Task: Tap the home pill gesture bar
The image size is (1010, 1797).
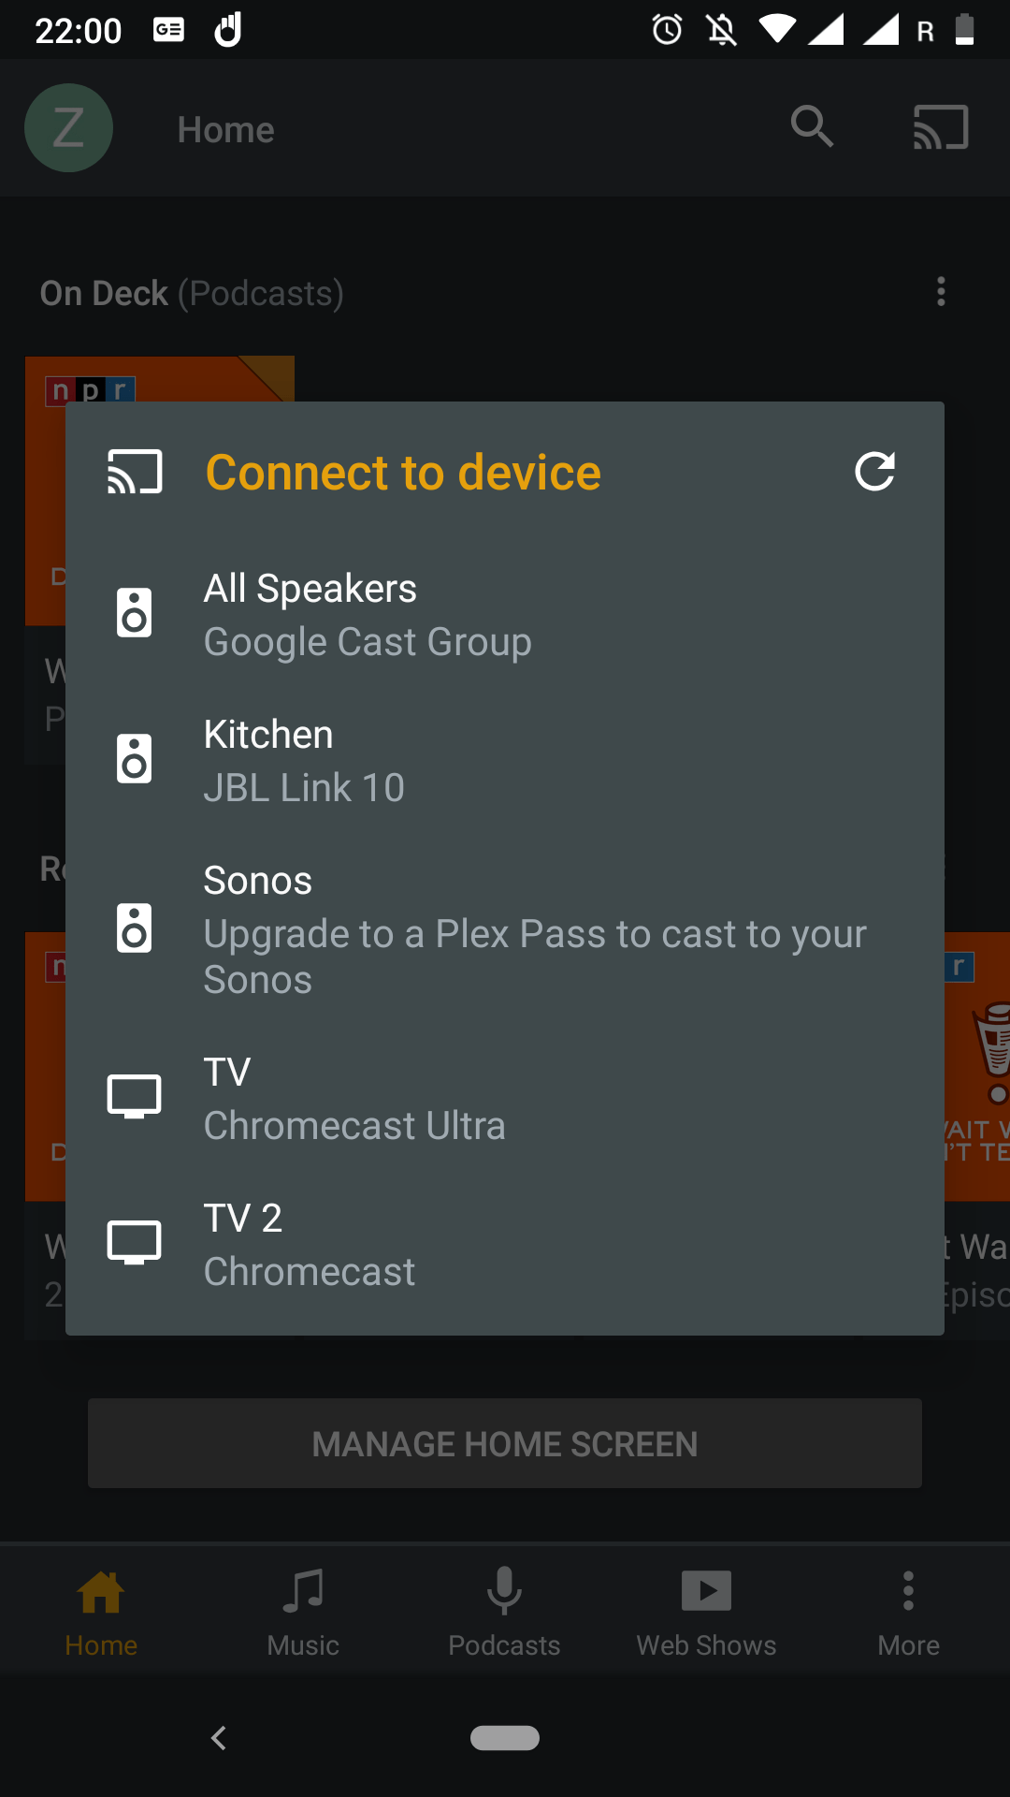Action: (x=505, y=1738)
